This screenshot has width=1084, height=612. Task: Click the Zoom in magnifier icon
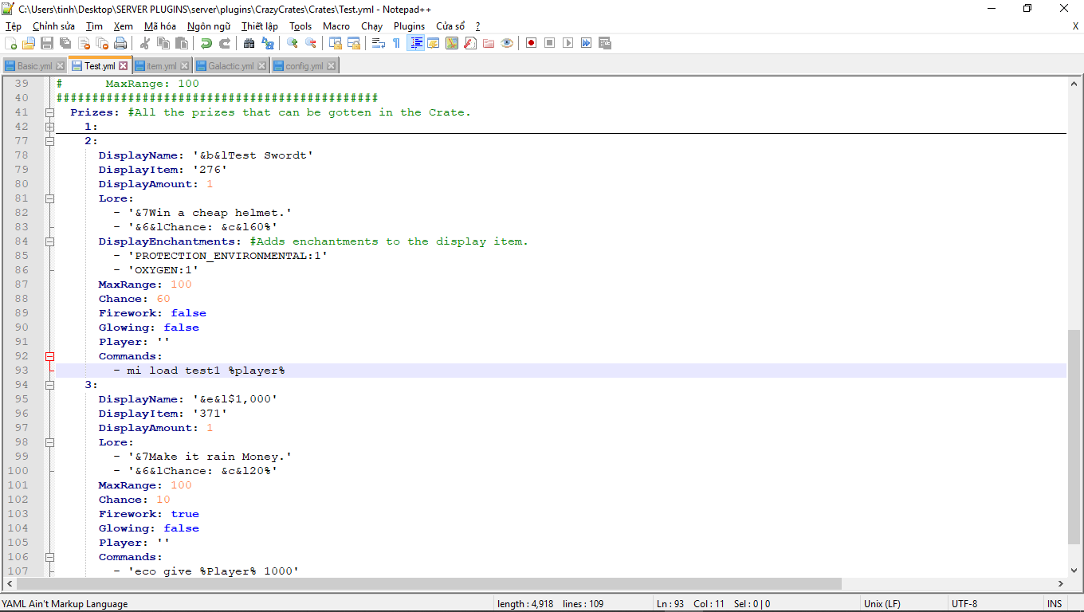(293, 43)
